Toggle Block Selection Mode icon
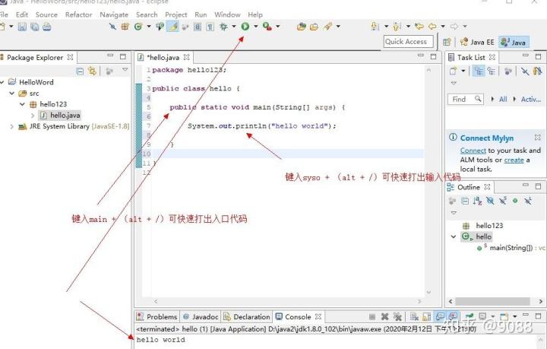Screen dimensions: 547x349 (x=198, y=26)
